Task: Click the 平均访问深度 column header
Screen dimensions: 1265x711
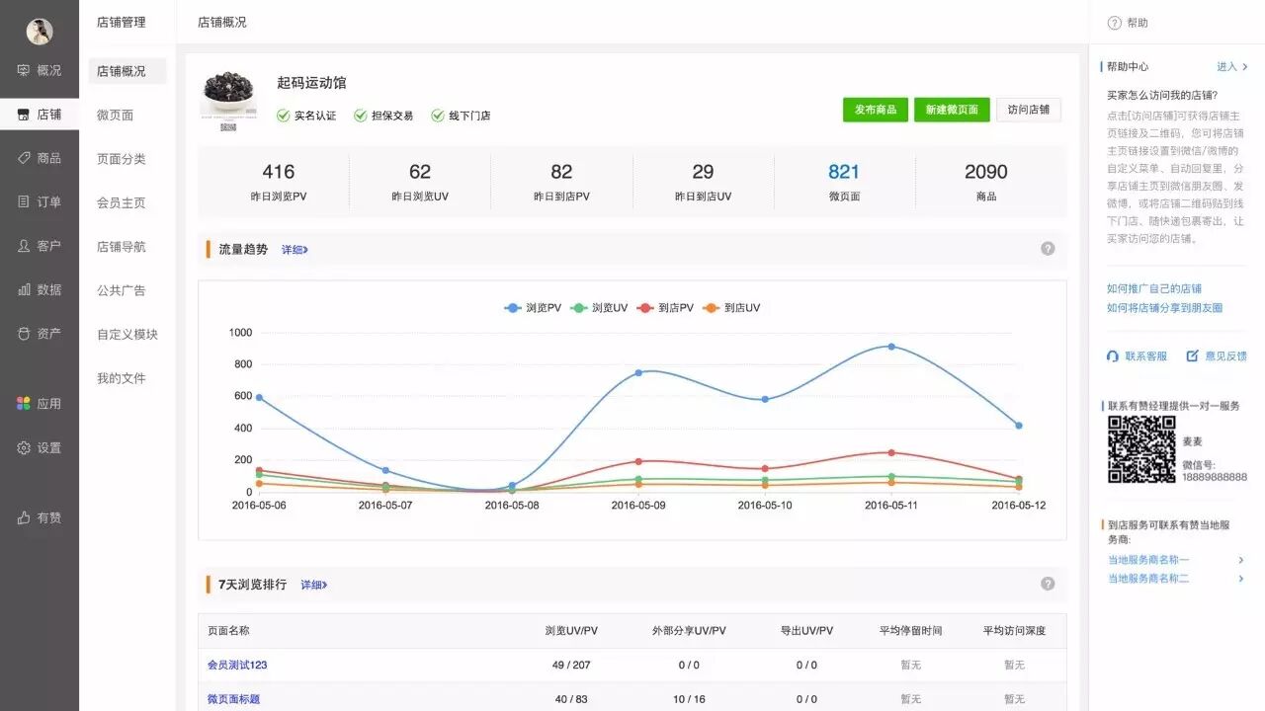Action: pos(1014,631)
